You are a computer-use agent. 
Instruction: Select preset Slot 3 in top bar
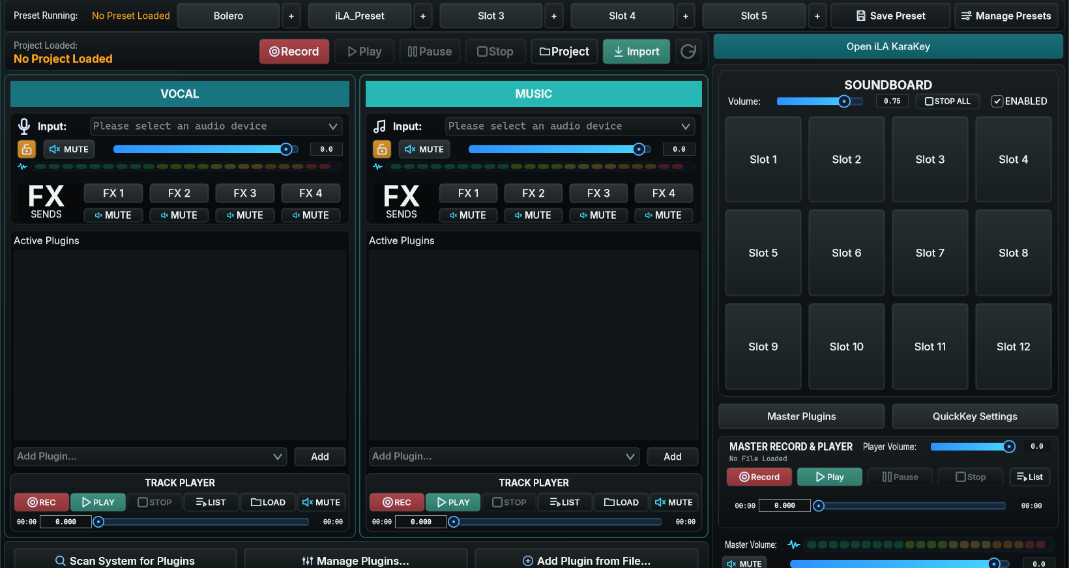pos(491,16)
